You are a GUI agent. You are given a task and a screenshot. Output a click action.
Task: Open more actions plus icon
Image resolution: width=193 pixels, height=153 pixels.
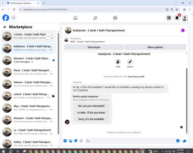tap(65, 141)
